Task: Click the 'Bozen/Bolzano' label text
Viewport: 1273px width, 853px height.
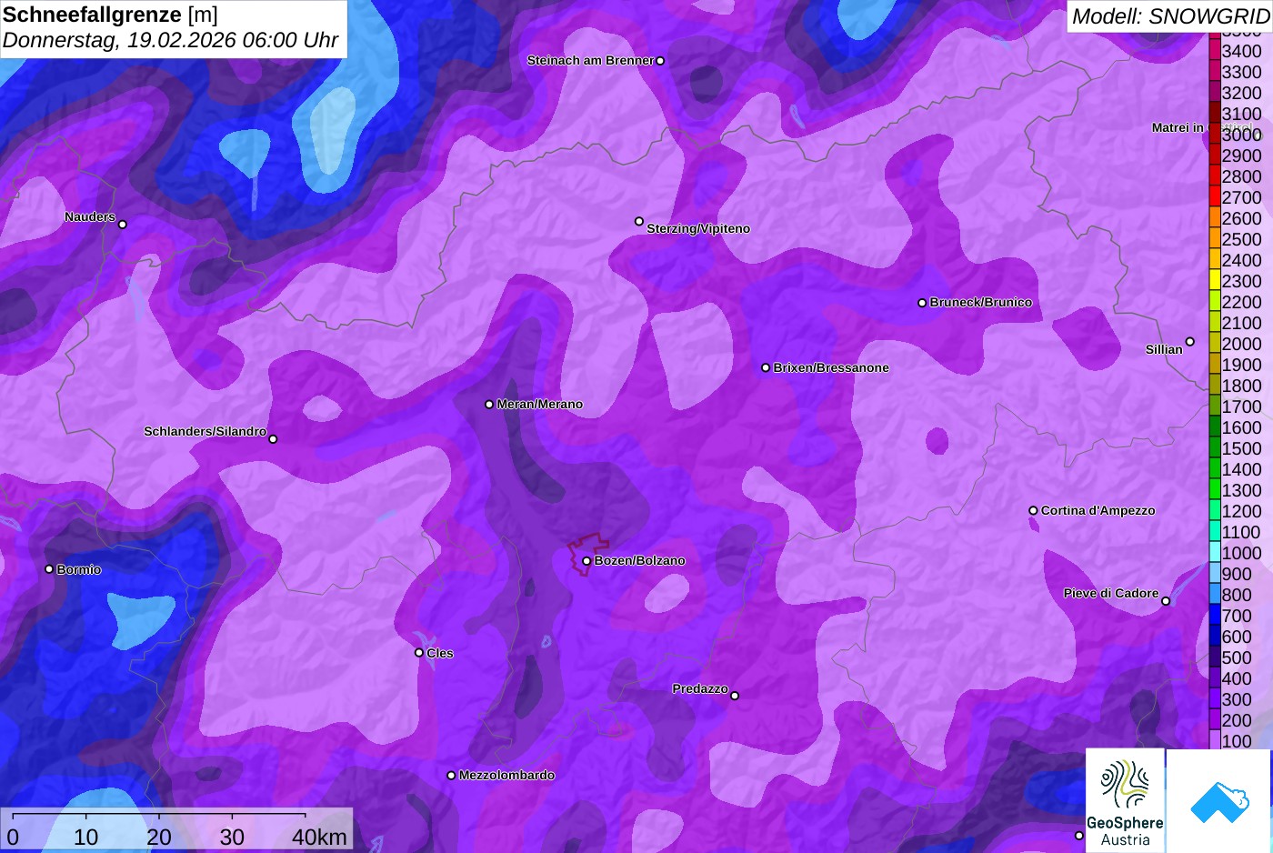Action: (x=640, y=561)
